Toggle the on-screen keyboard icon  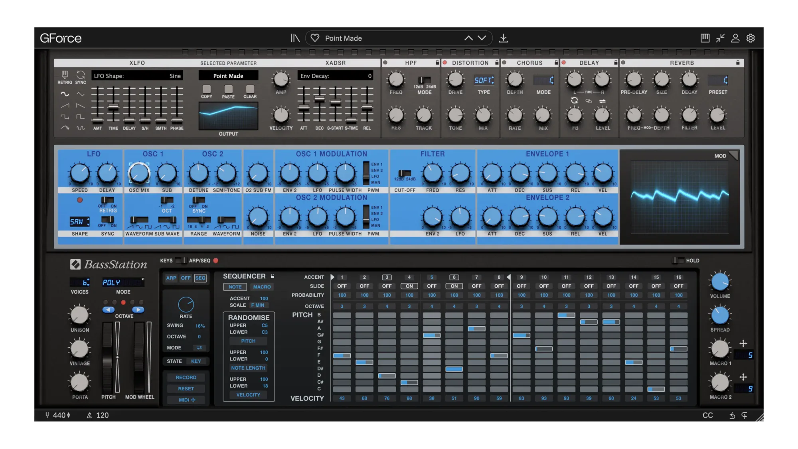pos(705,38)
